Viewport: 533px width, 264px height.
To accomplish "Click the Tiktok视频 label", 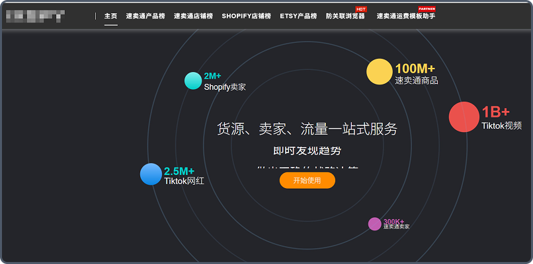I will tap(502, 125).
